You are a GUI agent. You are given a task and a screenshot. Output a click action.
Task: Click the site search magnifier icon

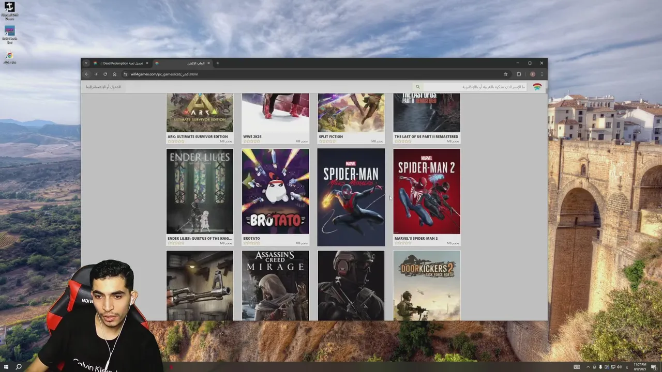pos(418,87)
